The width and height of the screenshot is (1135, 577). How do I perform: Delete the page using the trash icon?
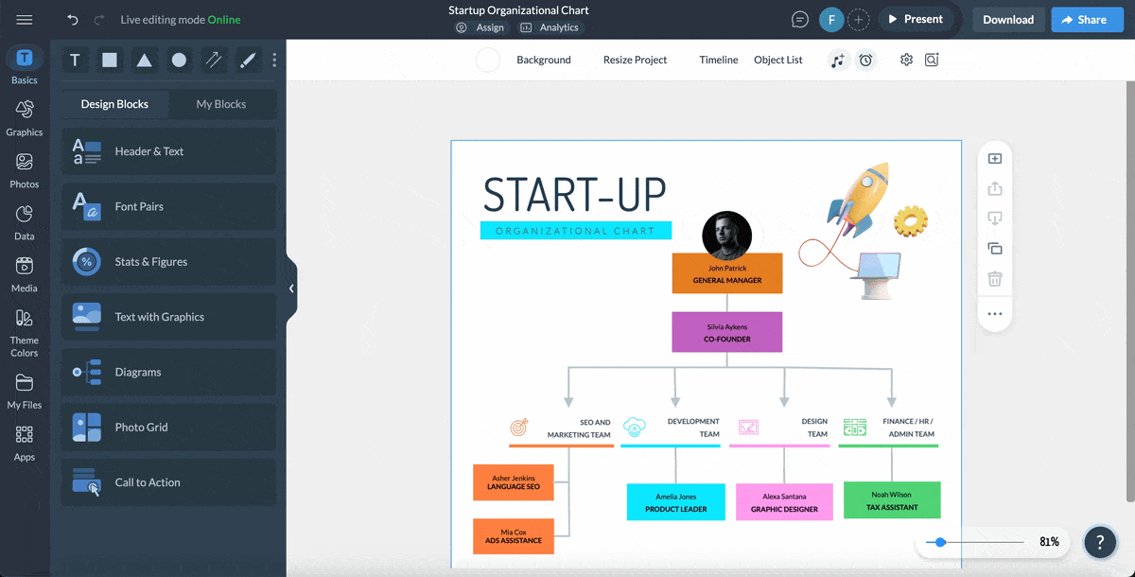tap(994, 279)
